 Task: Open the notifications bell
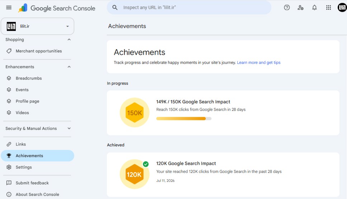[x=314, y=8]
